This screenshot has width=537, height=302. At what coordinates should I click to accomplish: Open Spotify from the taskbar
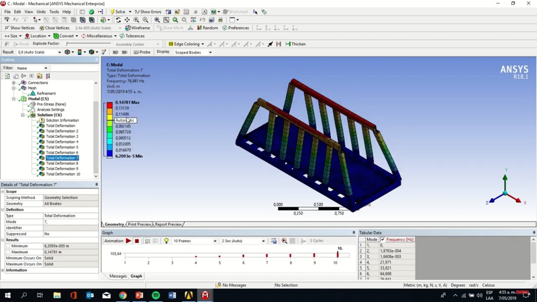156,295
